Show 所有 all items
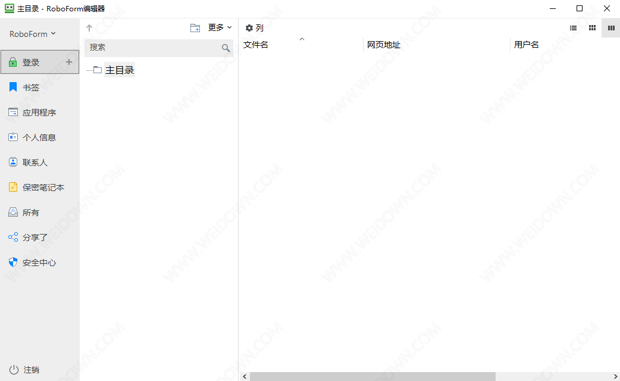Screen dimensions: 620x381 [x=39, y=213]
